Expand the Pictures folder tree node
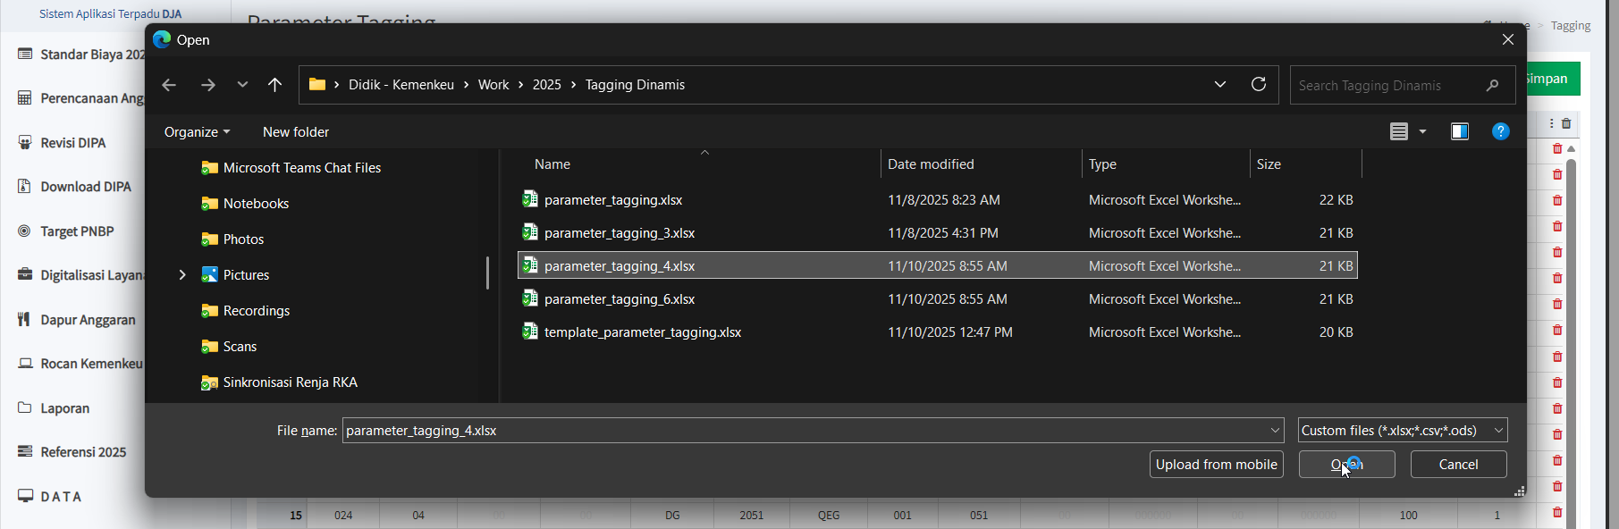The width and height of the screenshot is (1619, 529). pyautogui.click(x=182, y=275)
